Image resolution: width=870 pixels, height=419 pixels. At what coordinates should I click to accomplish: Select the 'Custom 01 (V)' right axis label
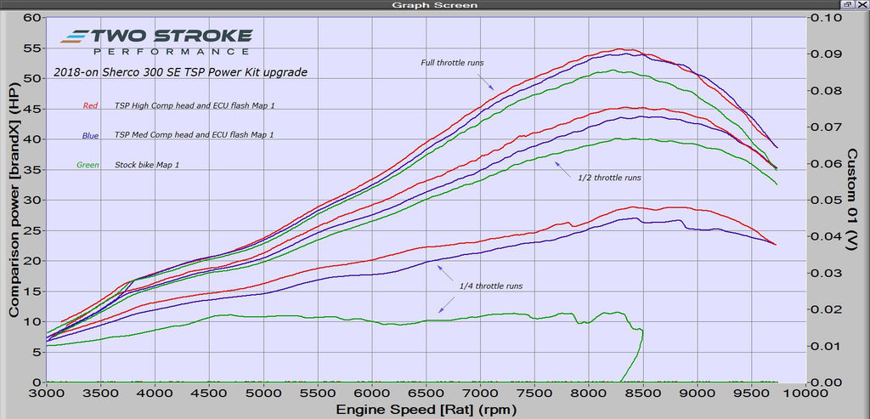(851, 199)
